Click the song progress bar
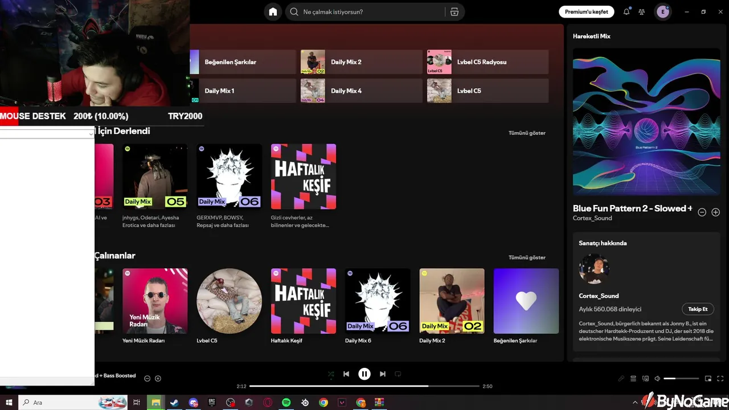Viewport: 729px width, 410px height. click(364, 386)
